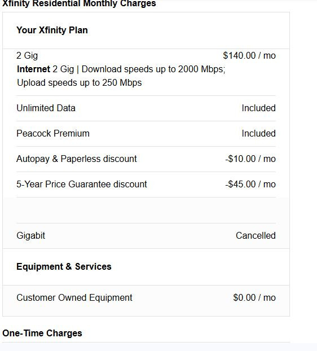
Task: Select Customer Owned Equipment label
Action: [74, 298]
